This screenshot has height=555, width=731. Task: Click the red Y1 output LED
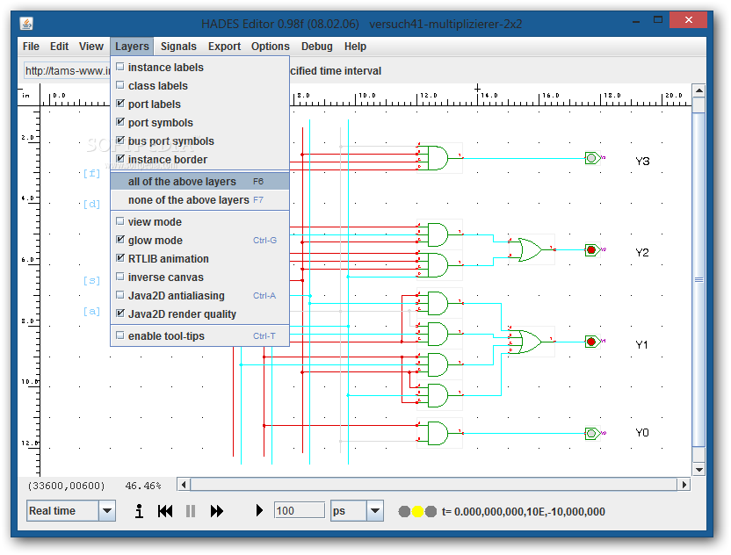[592, 342]
